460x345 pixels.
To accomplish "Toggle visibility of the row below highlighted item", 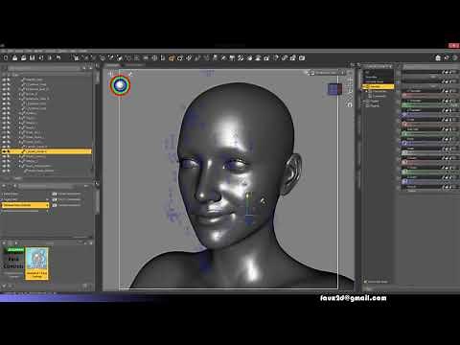I will (x=4, y=156).
